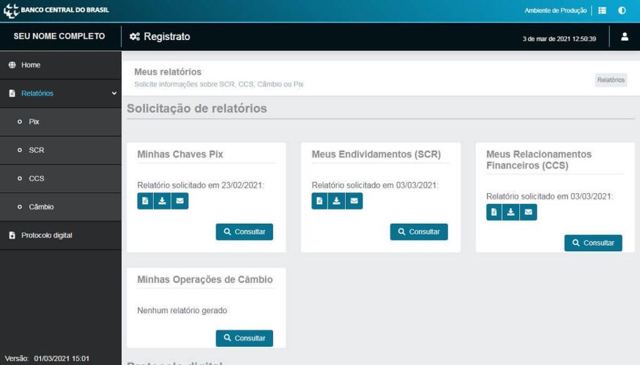Email the Minhas Chaves Pix report
640x365 pixels.
pyautogui.click(x=179, y=201)
